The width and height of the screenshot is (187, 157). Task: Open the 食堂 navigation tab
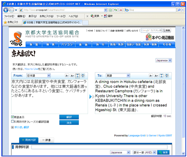34,44
